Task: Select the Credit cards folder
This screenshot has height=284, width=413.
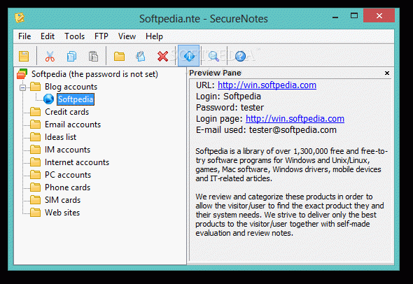Action: [66, 112]
